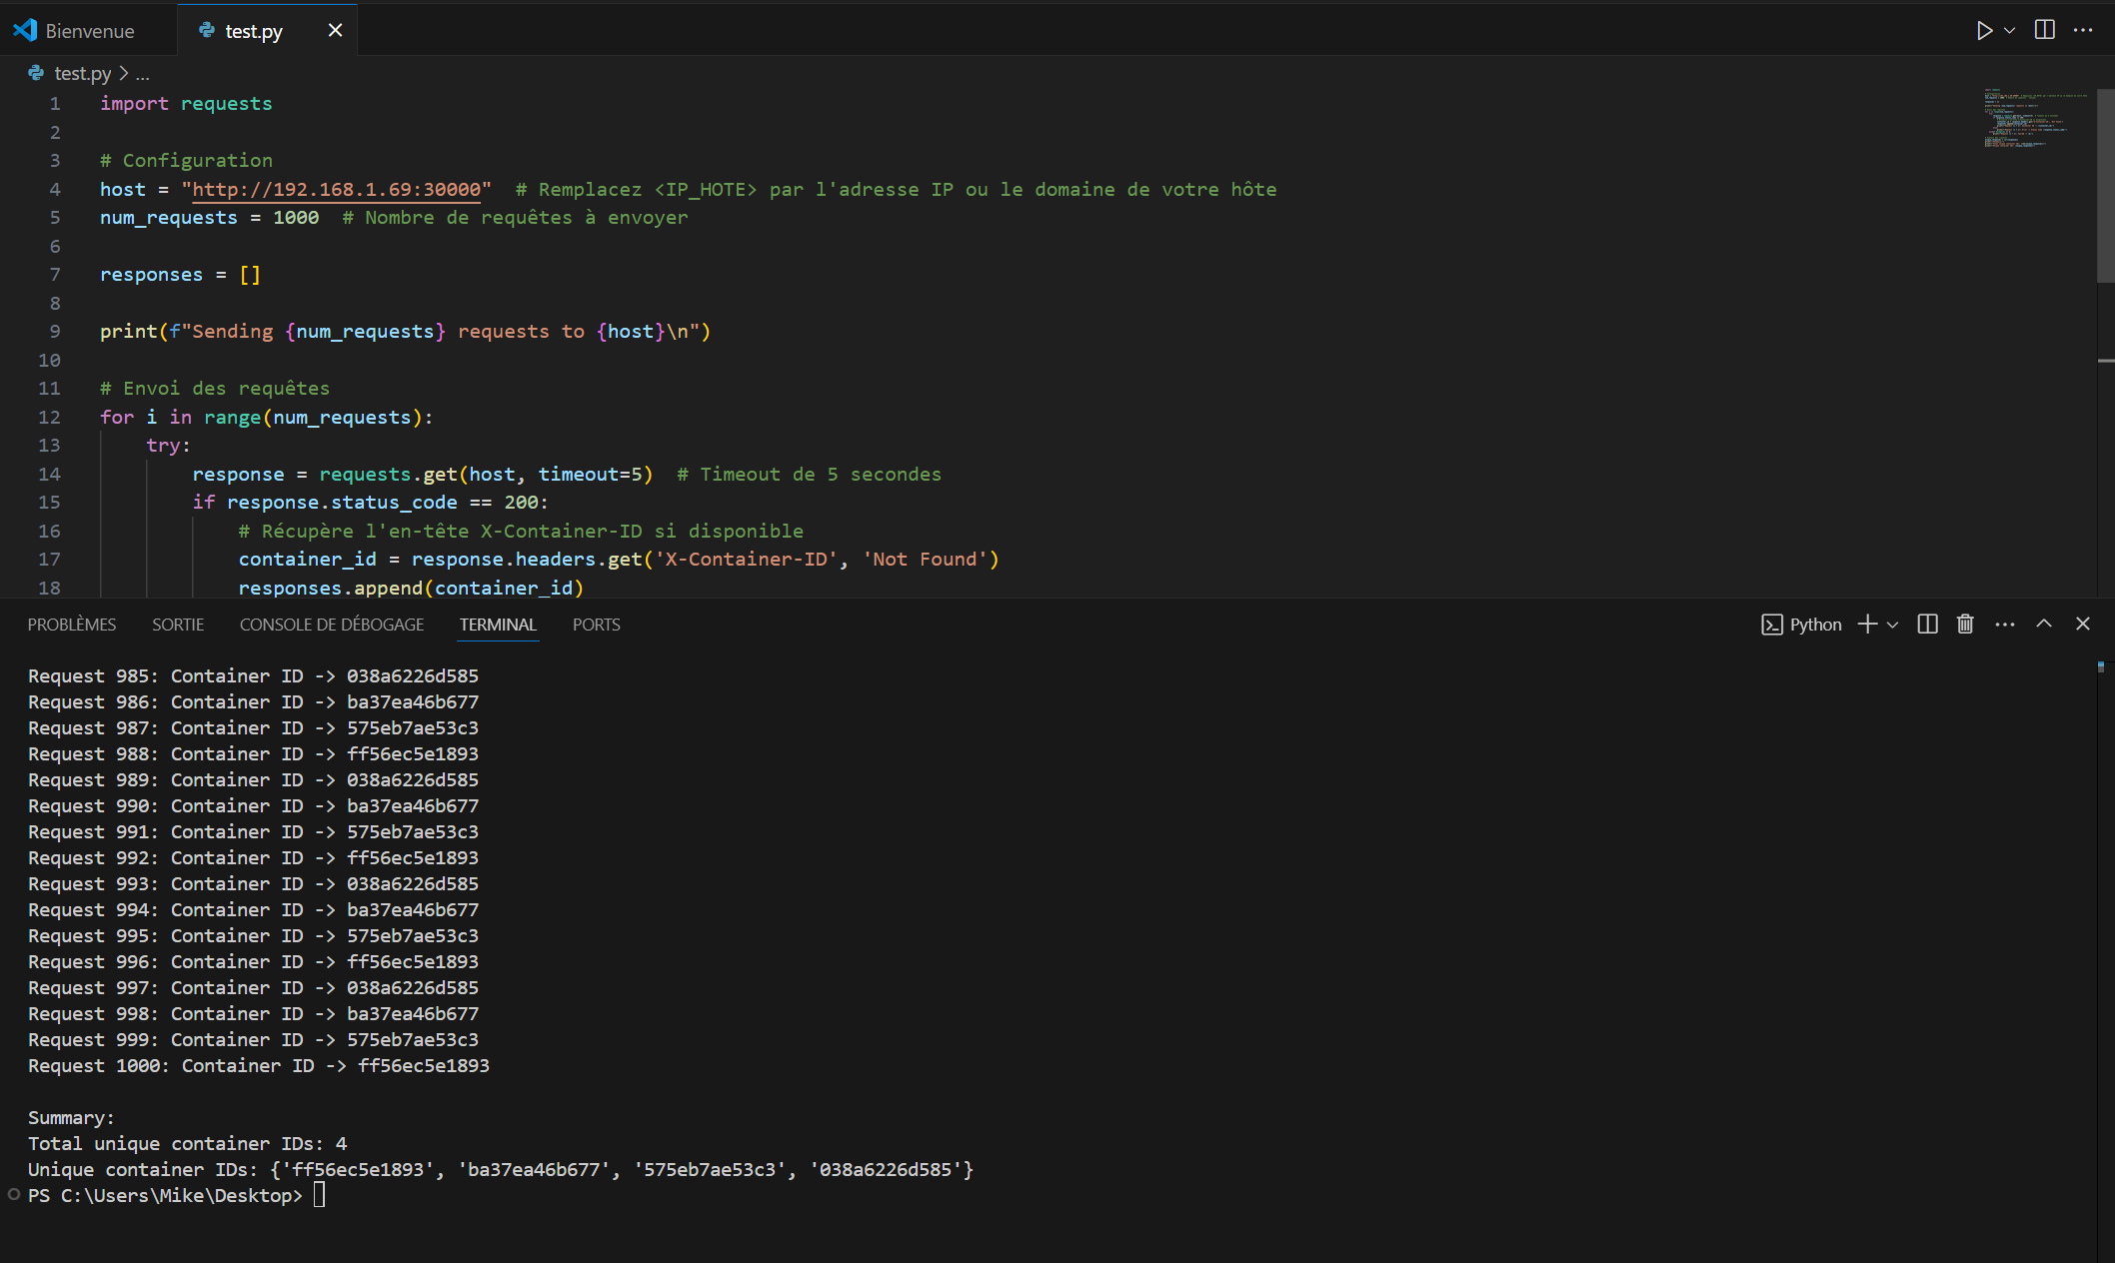Click 'Unique container IDs' set output line
2115x1263 pixels.
click(x=501, y=1170)
